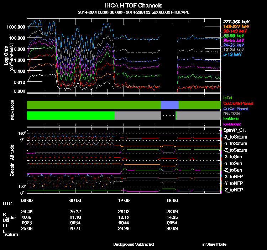The height and width of the screenshot is (250, 267).
Task: Click the Spin/P_CK attitude label
Action: coord(234,130)
